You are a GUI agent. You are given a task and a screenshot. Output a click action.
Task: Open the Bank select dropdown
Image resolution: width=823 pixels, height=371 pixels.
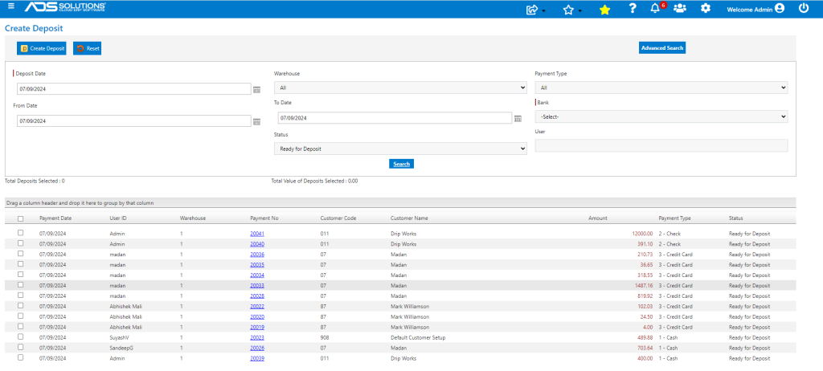661,116
